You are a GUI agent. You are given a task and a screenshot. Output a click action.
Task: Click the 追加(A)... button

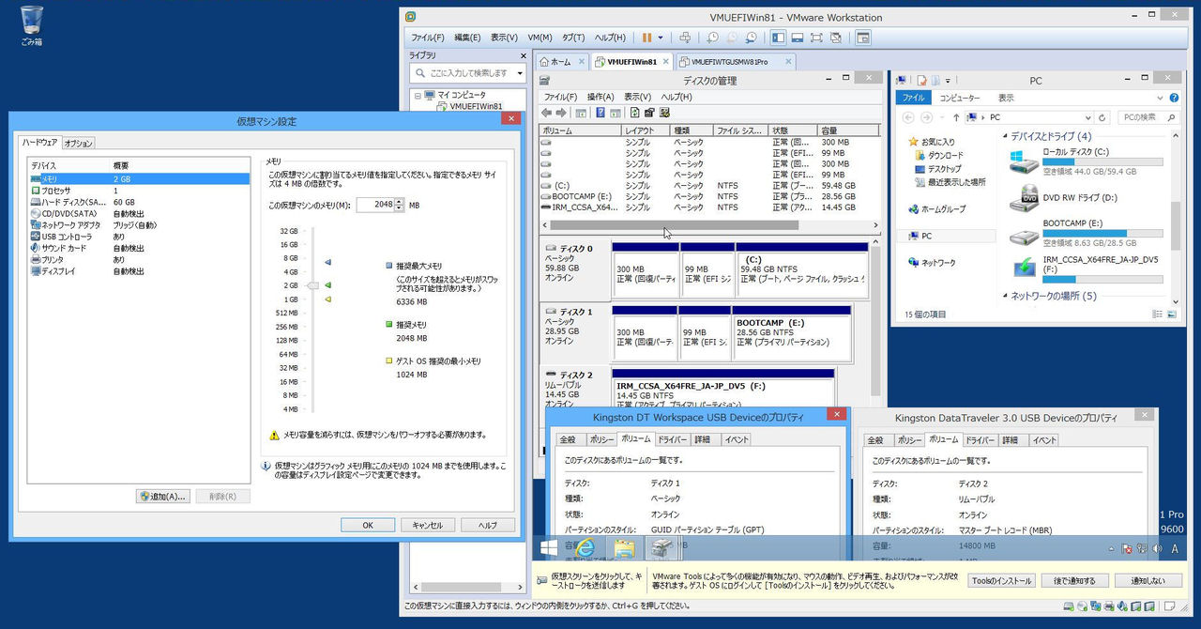[162, 496]
